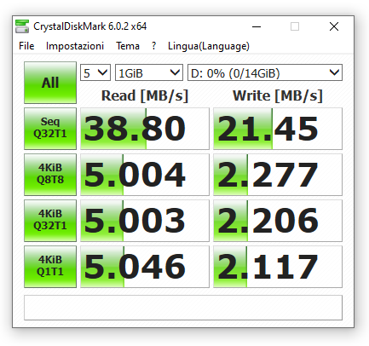Minimize the CrystalDiskMark window
This screenshot has width=369, height=346.
click(257, 26)
